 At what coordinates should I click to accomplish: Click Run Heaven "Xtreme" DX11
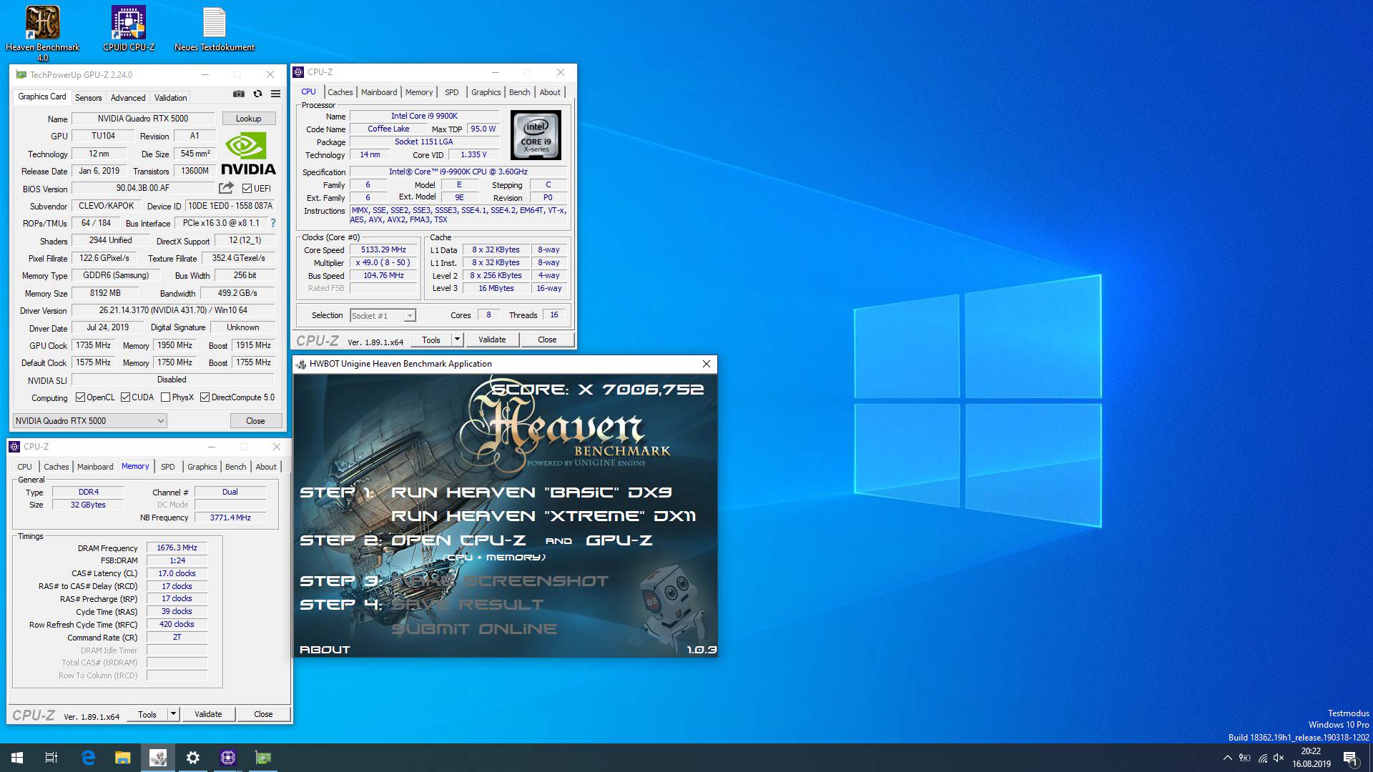543,516
